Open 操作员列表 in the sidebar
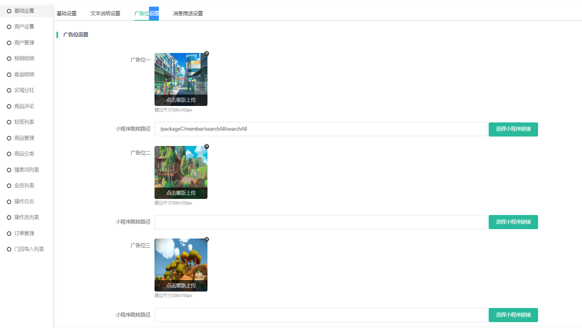The image size is (582, 328). pos(27,217)
